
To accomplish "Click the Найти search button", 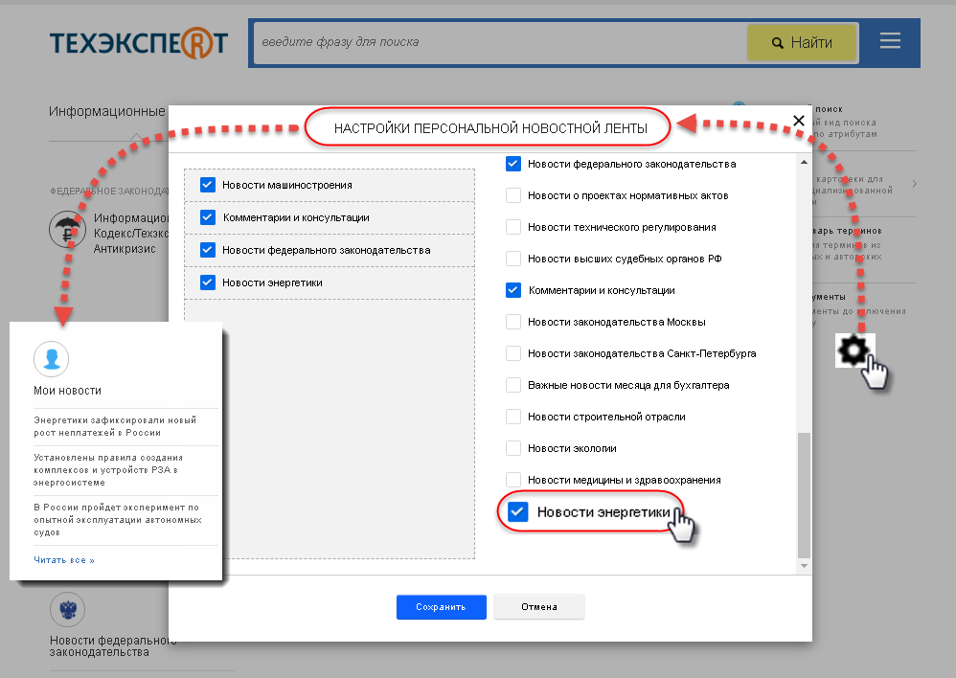I will tap(801, 42).
